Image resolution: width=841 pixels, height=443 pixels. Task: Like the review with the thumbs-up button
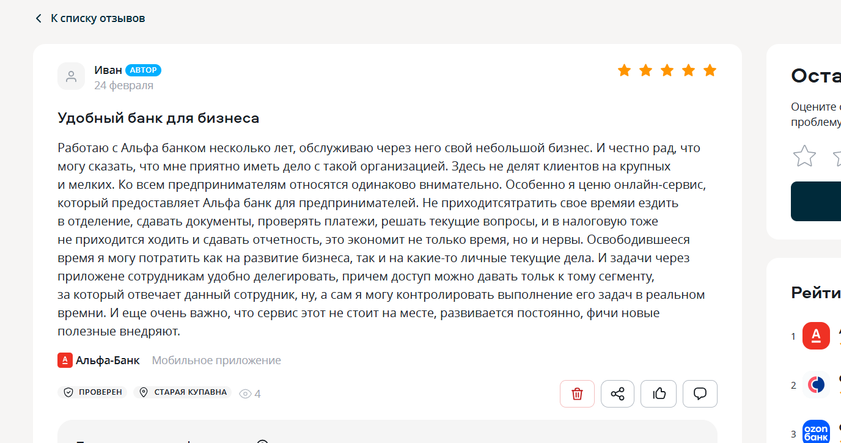(x=658, y=394)
